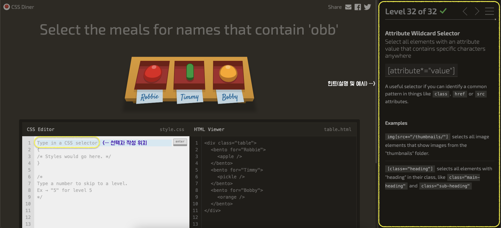The image size is (501, 228).
Task: Click the <div class="table"> line
Action: [x=230, y=143]
